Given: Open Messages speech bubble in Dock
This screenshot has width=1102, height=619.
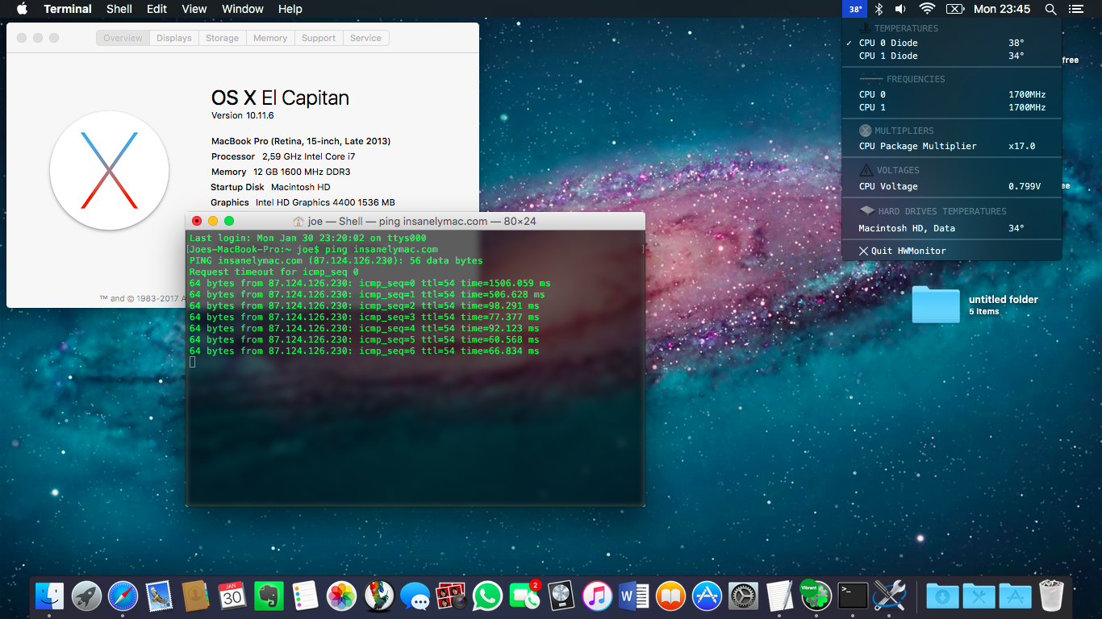Looking at the screenshot, I should [415, 596].
